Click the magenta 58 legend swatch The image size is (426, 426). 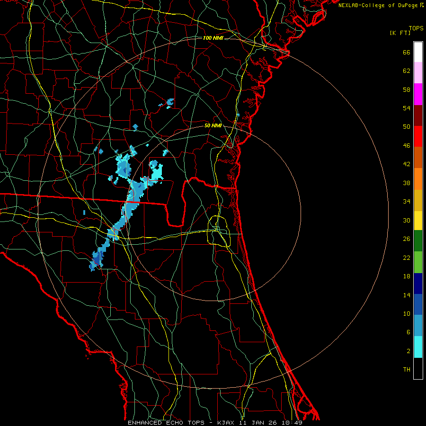(418, 94)
